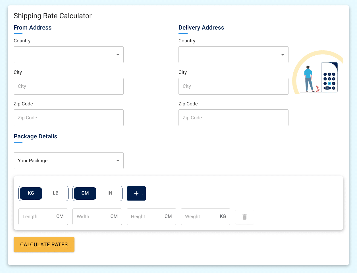This screenshot has height=273, width=357.
Task: Focus the Delivery Address City field
Action: click(233, 86)
